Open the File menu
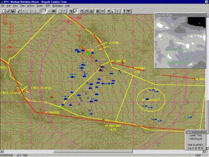 coord(3,6)
